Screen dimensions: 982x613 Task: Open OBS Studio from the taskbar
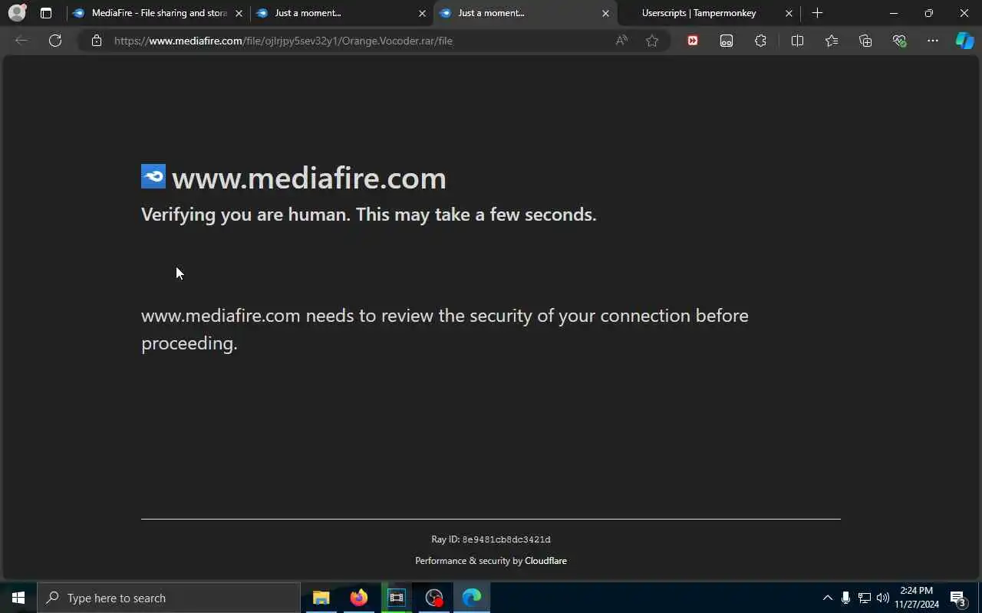434,598
